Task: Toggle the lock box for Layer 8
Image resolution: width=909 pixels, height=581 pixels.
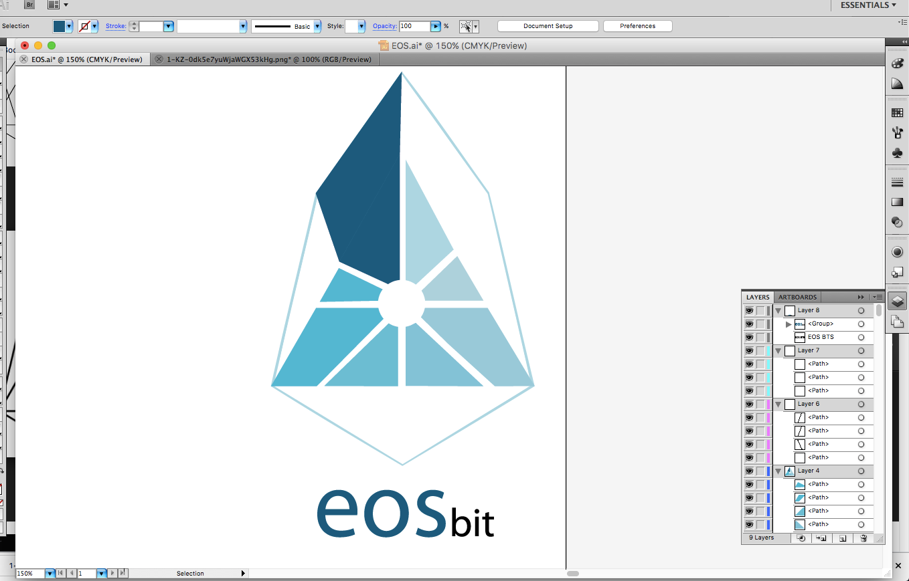Action: tap(760, 311)
